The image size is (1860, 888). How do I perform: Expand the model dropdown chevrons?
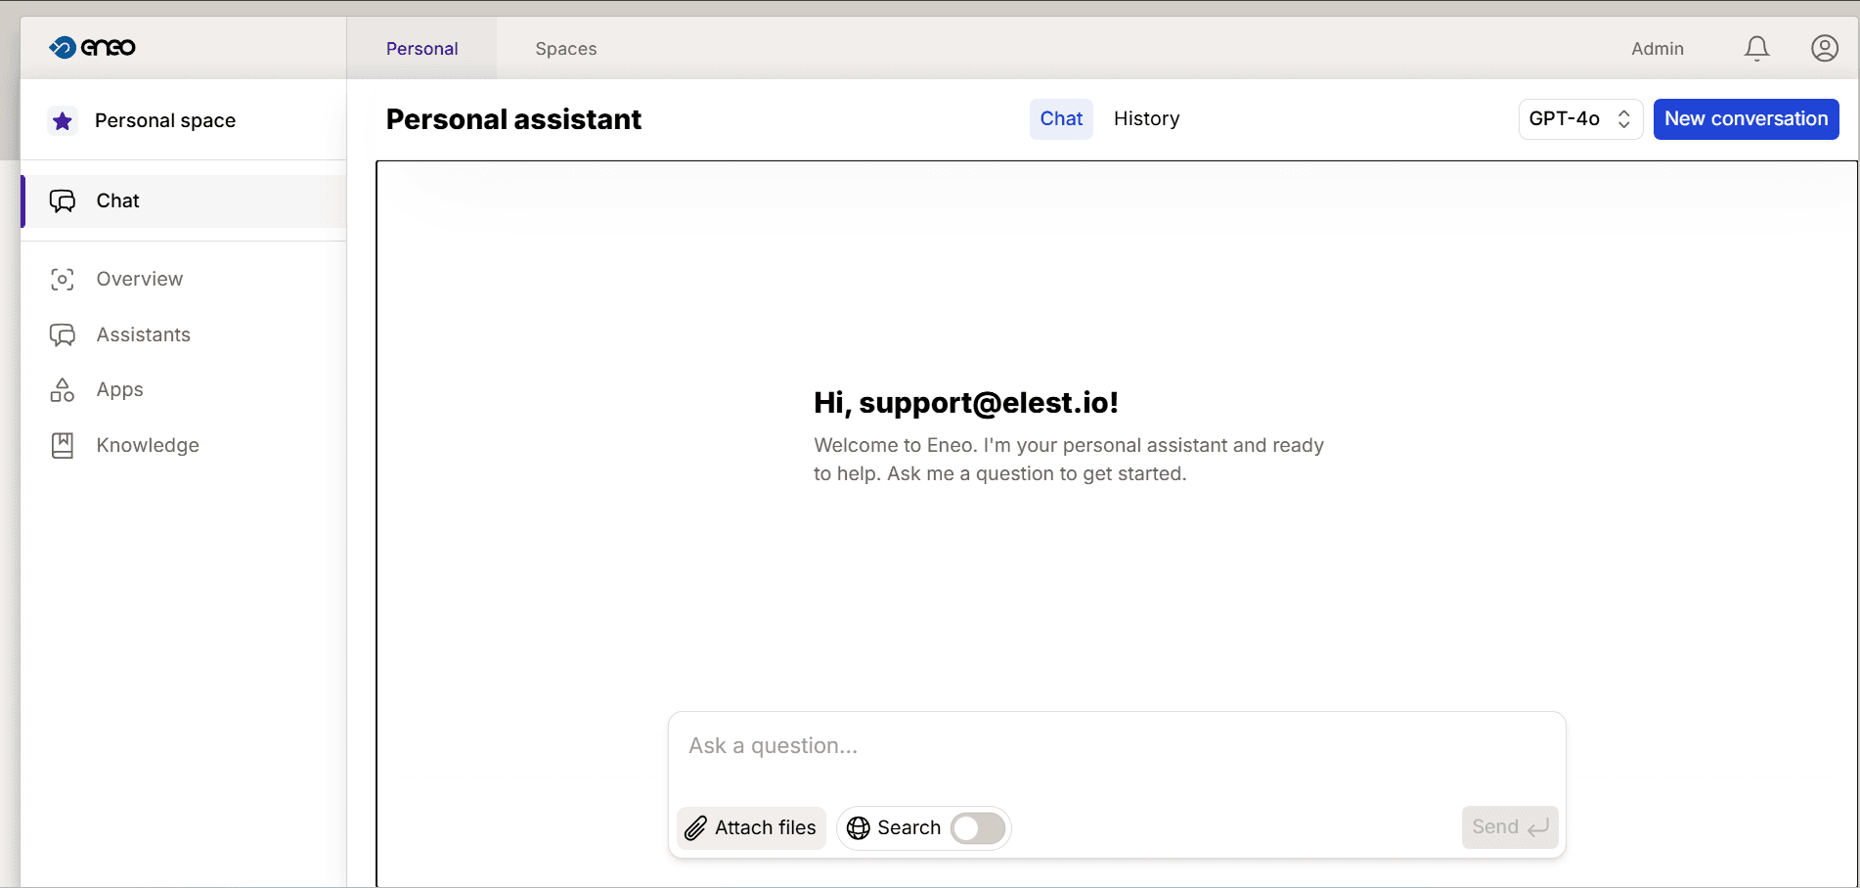pyautogui.click(x=1623, y=118)
